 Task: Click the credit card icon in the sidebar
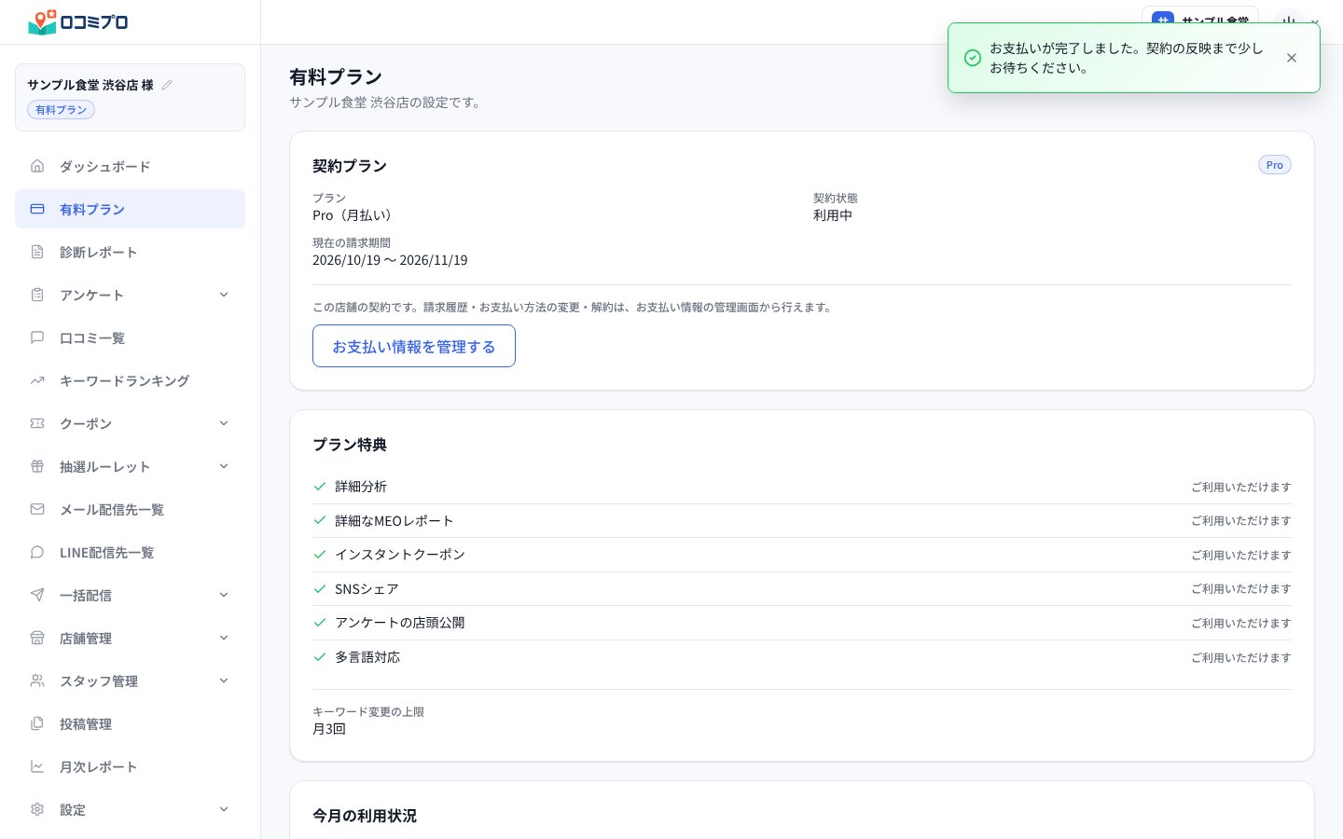(37, 209)
